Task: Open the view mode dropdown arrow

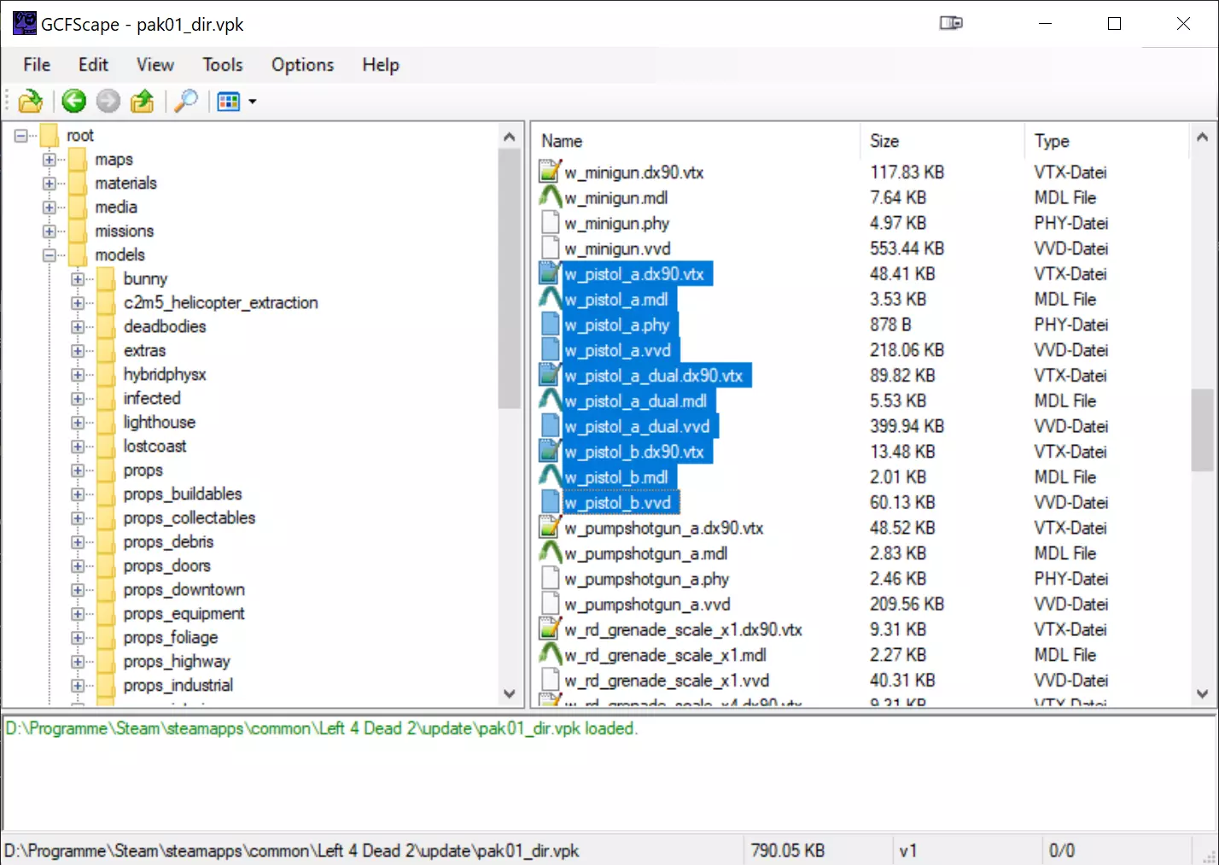Action: (253, 102)
